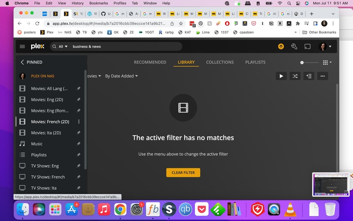Screen dimensions: 353x221
Task: Open Chrome extensions puzzle icon
Action: pyautogui.click(x=298, y=23)
